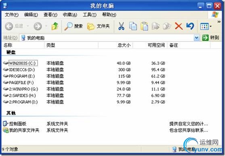This screenshot has height=156, width=225.
Task: Go up one folder level
Action: 55,26
